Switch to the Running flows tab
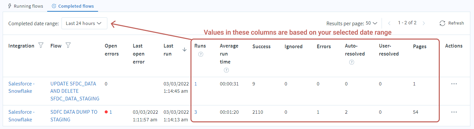This screenshot has height=129, width=474. 25,6
